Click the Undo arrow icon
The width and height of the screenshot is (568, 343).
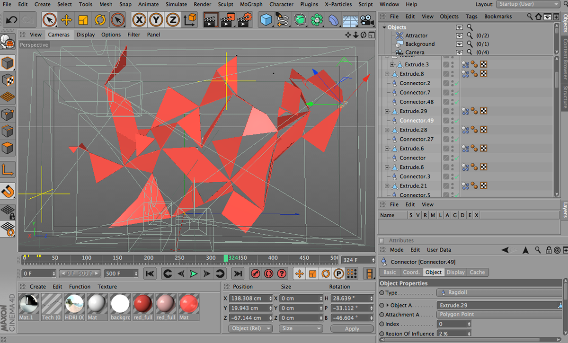coord(12,20)
